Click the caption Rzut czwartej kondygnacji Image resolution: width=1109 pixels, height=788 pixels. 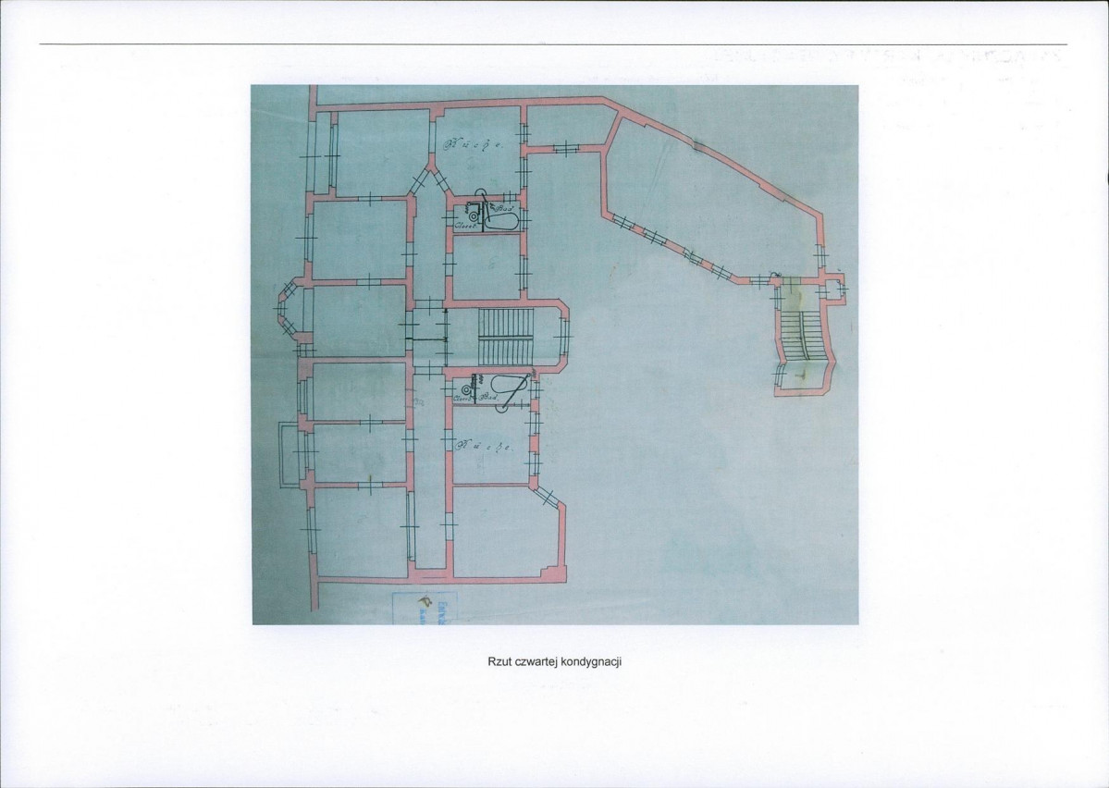click(x=555, y=662)
